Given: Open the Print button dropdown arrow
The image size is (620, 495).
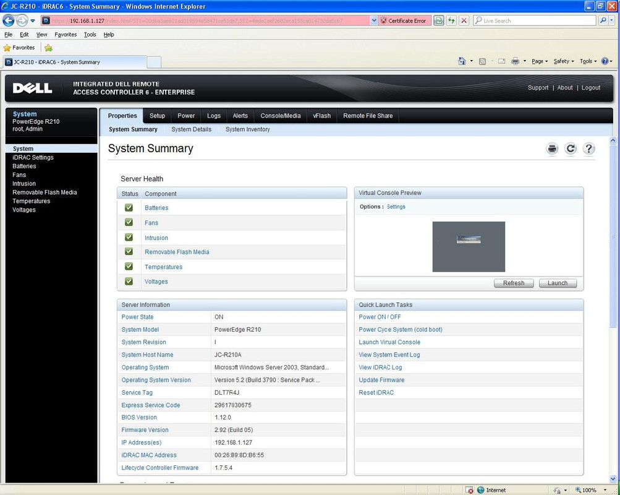Looking at the screenshot, I should click(x=525, y=61).
